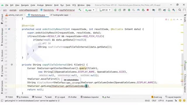187x105 pixels.
Task: Click the green Debug bug icon
Action: tap(129, 10)
